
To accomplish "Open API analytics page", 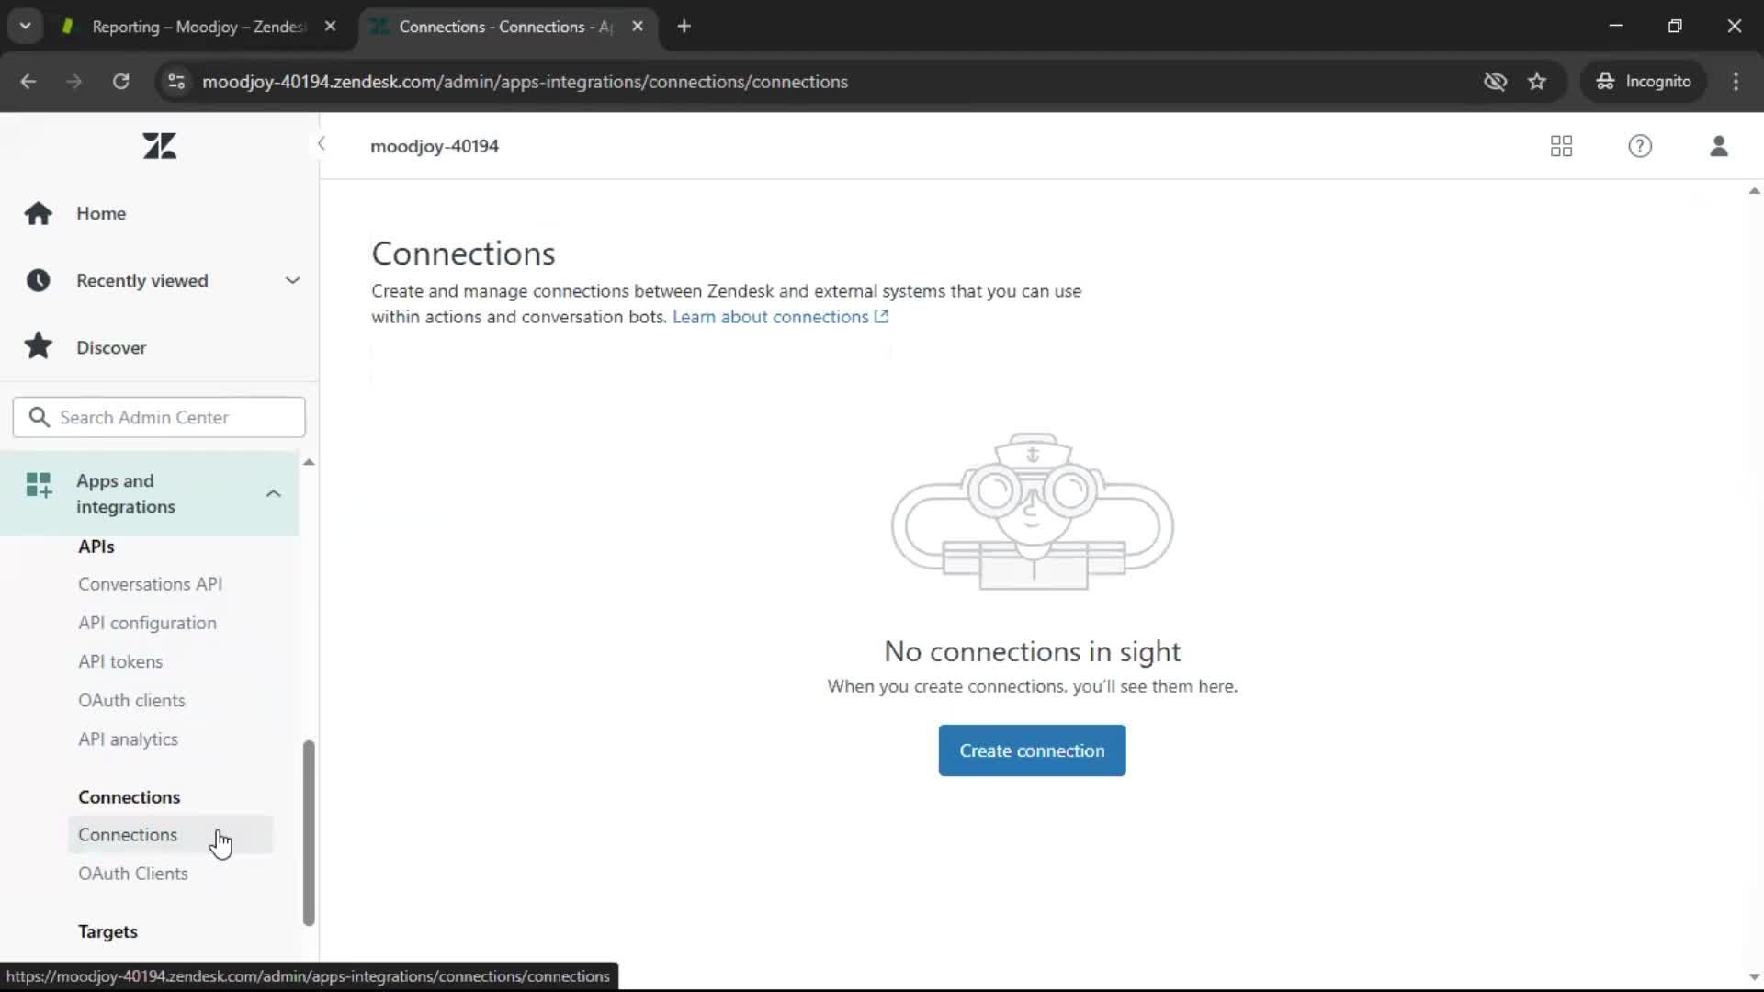I will (128, 739).
